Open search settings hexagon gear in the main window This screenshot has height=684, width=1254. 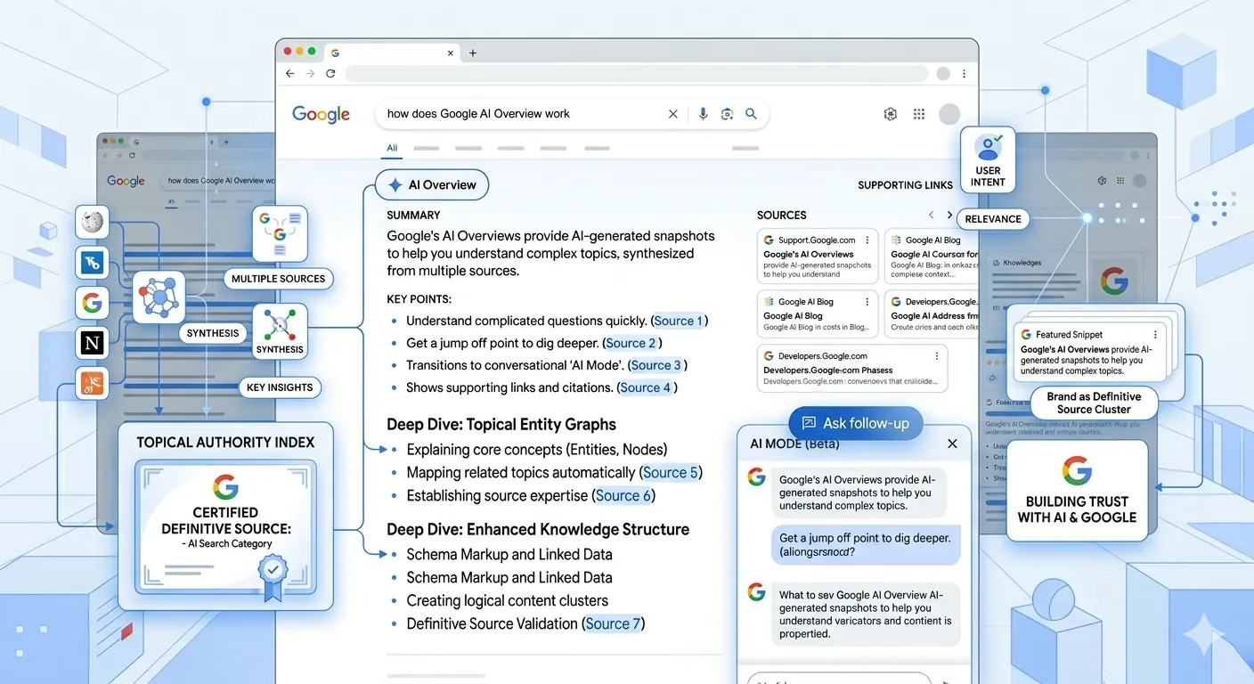[x=890, y=114]
